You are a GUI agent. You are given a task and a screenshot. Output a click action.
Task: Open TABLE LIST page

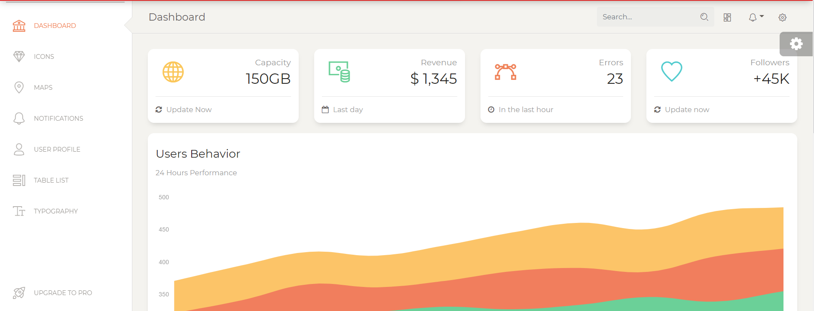[x=66, y=180]
